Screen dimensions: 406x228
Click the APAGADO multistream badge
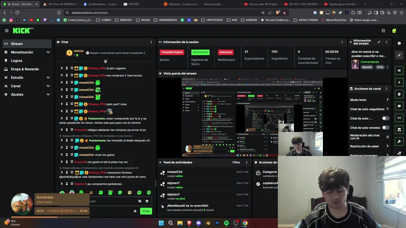click(226, 52)
